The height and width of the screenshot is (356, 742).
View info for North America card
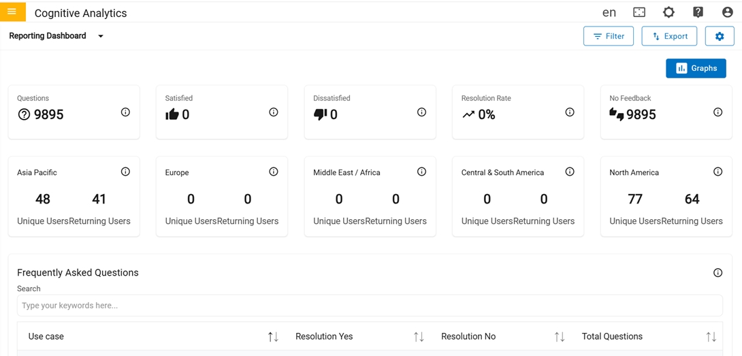click(x=717, y=172)
